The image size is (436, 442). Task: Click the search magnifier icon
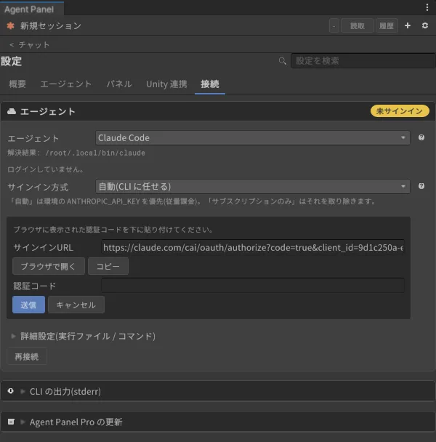282,61
